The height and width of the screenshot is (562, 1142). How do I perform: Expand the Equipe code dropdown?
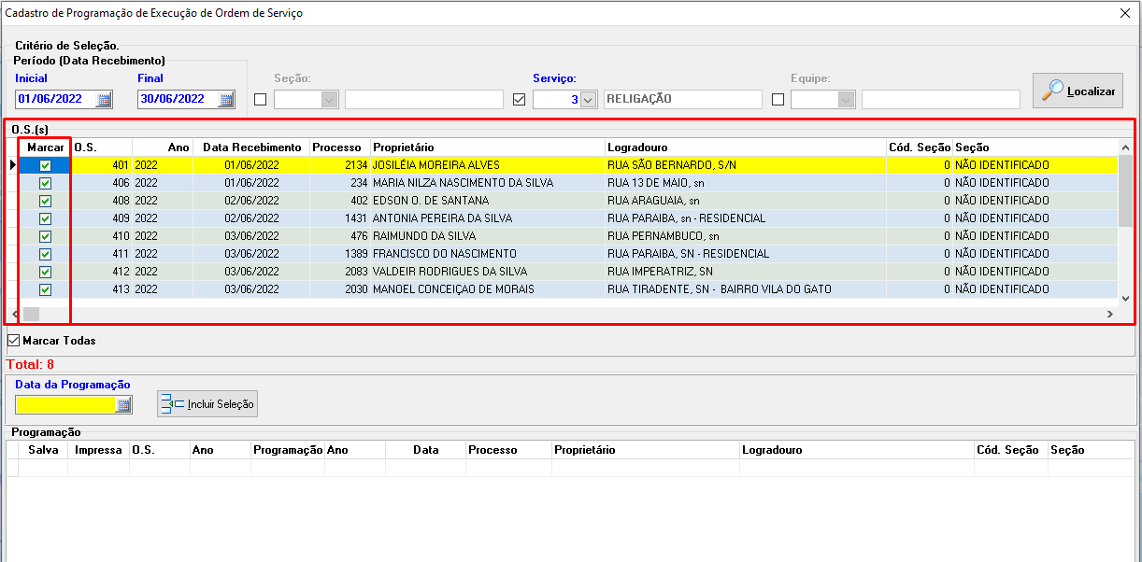coord(846,100)
